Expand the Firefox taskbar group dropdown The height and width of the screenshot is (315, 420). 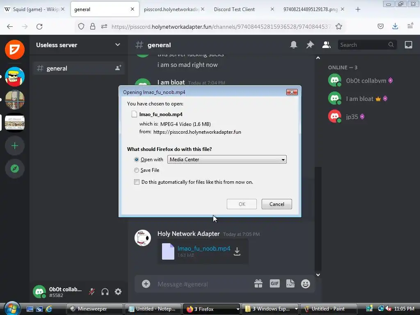(x=238, y=309)
